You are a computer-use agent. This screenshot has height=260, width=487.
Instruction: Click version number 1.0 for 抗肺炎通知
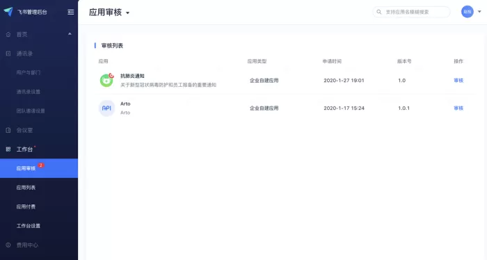coord(402,81)
